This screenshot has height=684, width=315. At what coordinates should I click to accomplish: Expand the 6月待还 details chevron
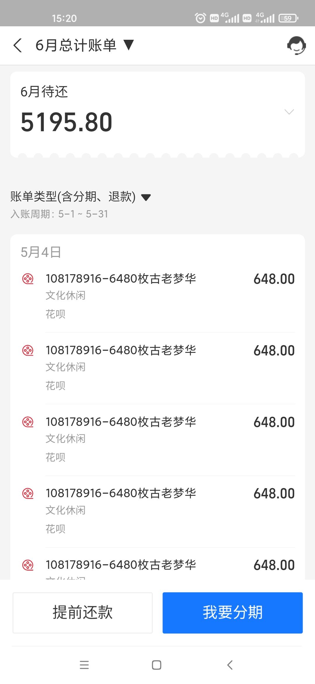[289, 112]
